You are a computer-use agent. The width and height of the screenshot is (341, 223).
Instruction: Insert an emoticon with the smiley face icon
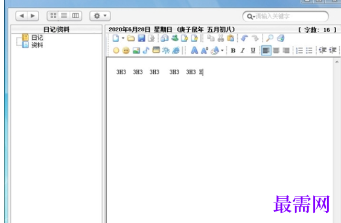tap(126, 51)
